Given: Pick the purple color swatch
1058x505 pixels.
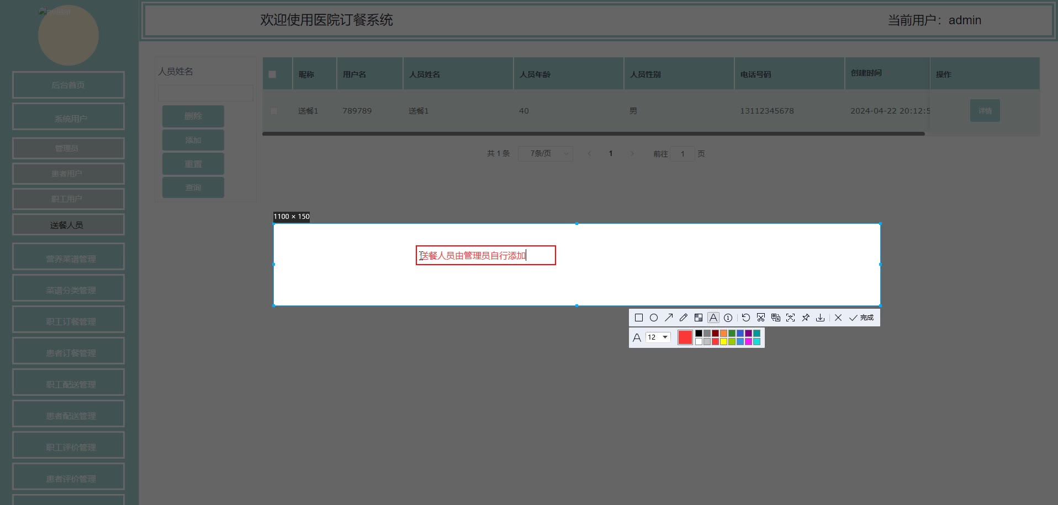Looking at the screenshot, I should click(748, 333).
